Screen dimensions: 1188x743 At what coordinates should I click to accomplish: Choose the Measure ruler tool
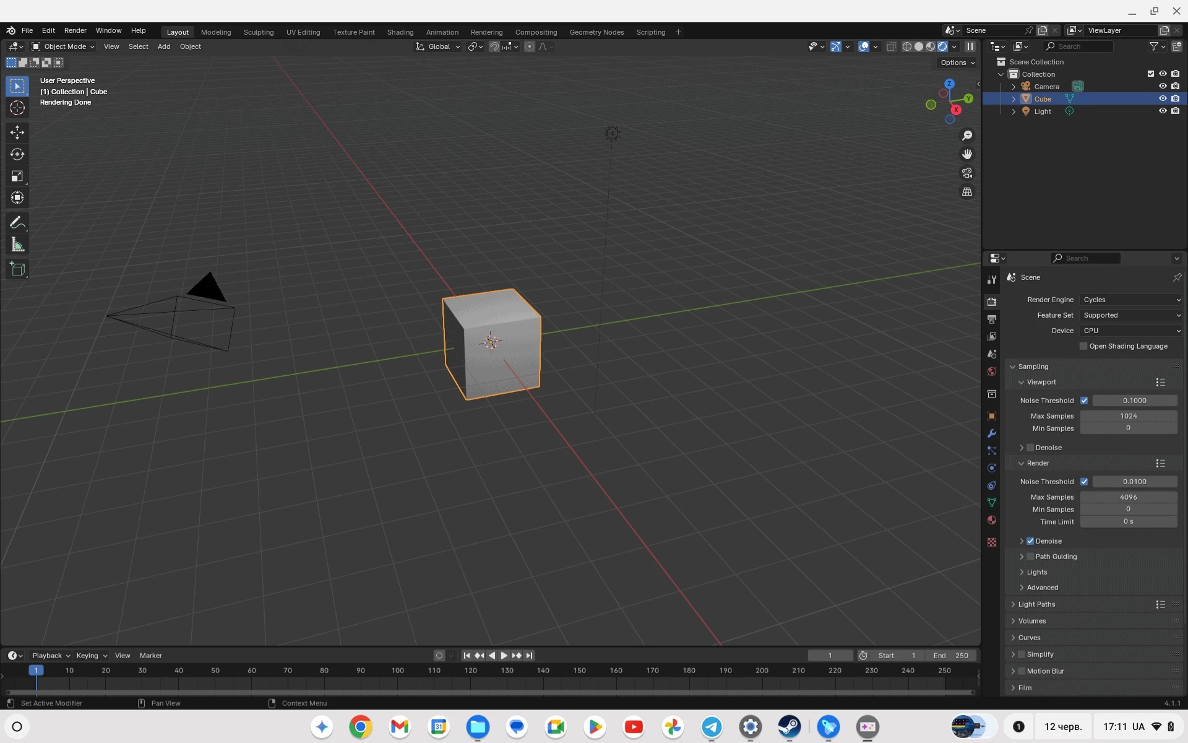tap(17, 245)
